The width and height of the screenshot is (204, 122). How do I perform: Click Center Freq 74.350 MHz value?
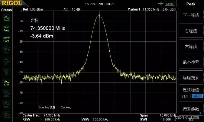pyautogui.click(x=52, y=115)
